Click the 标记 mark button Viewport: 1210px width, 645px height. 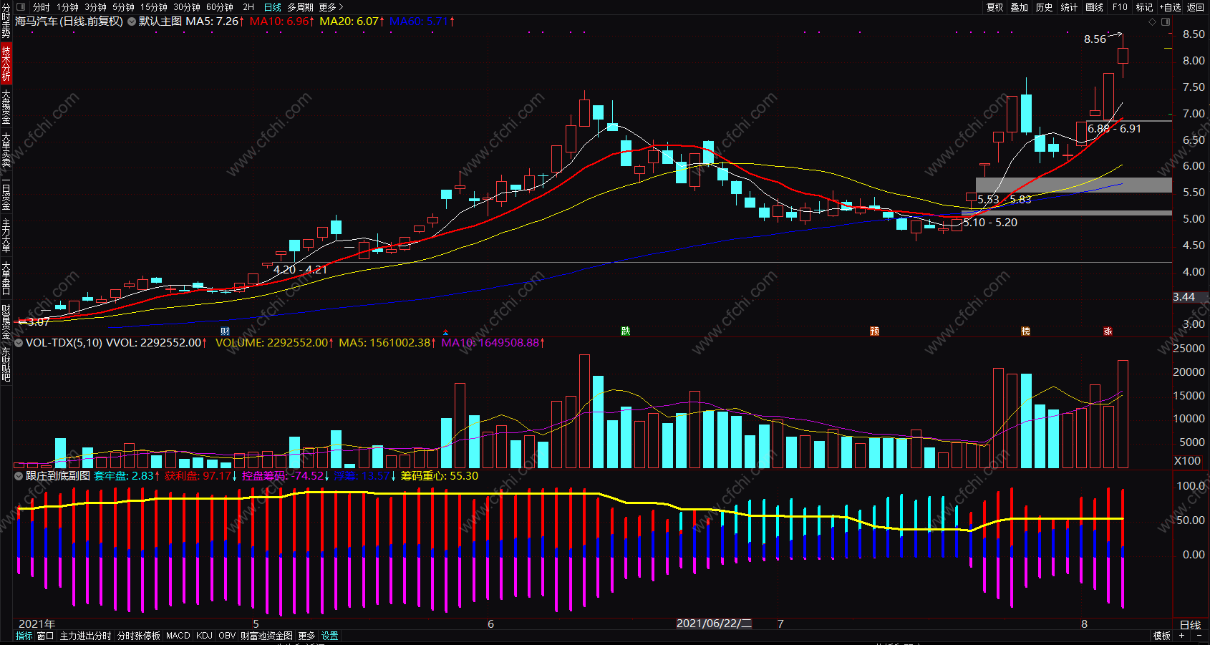tap(1144, 7)
